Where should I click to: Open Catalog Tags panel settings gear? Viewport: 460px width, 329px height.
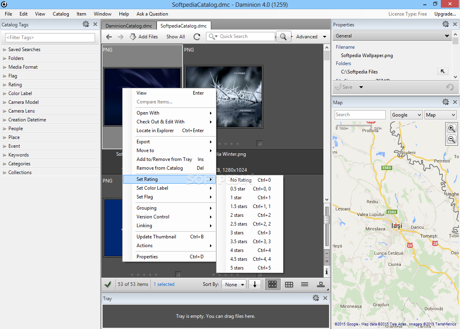[86, 24]
